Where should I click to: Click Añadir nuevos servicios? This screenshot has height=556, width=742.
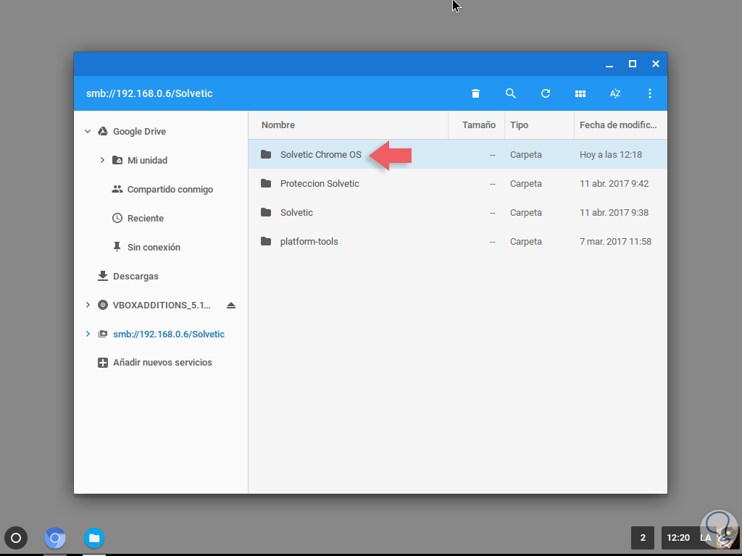[162, 363]
